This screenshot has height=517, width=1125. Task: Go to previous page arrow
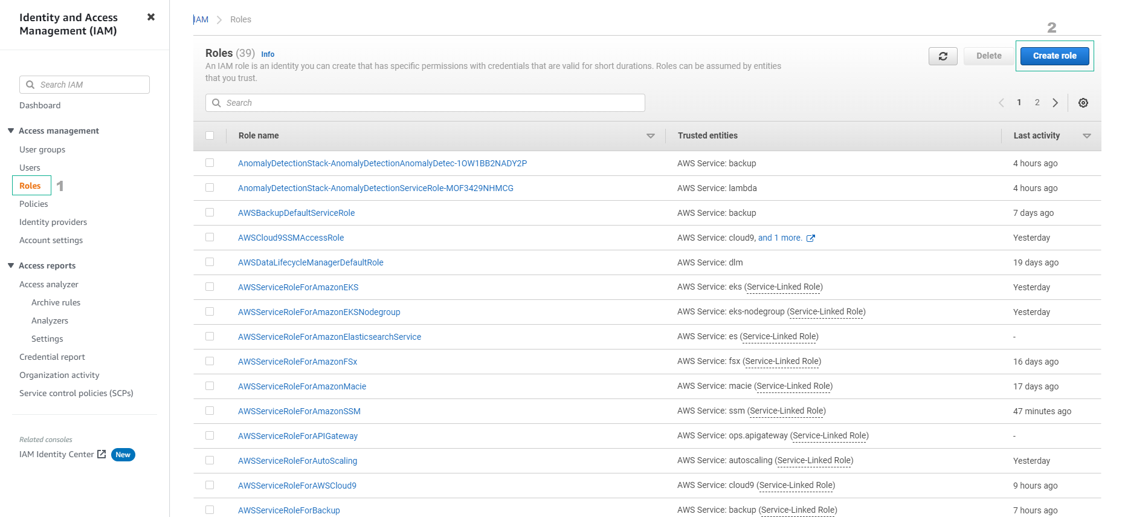(x=1001, y=103)
